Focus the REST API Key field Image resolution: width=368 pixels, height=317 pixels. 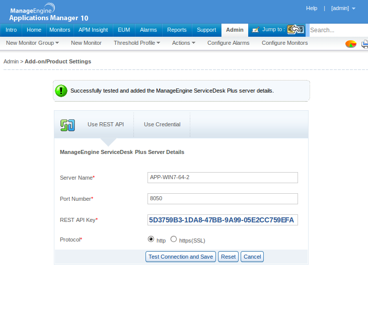[223, 220]
